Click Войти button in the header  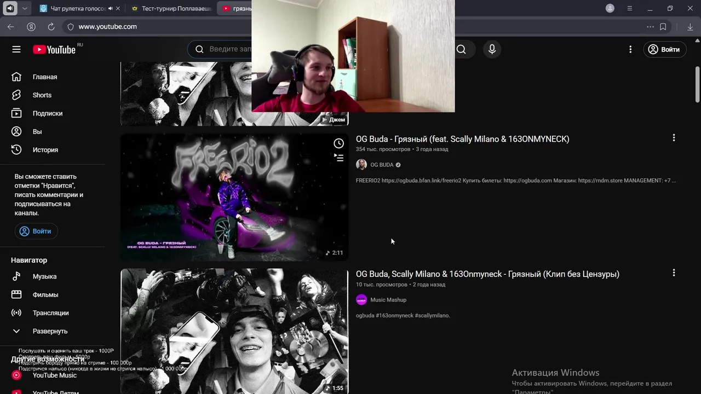click(x=664, y=49)
